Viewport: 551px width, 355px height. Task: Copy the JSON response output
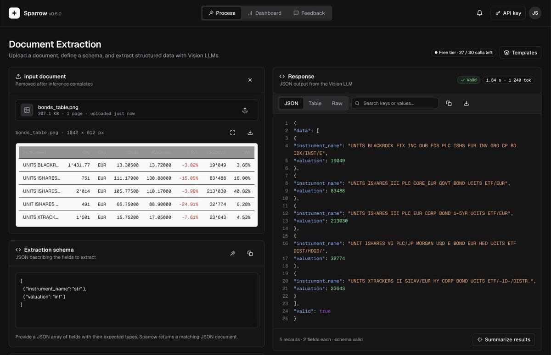click(x=449, y=103)
